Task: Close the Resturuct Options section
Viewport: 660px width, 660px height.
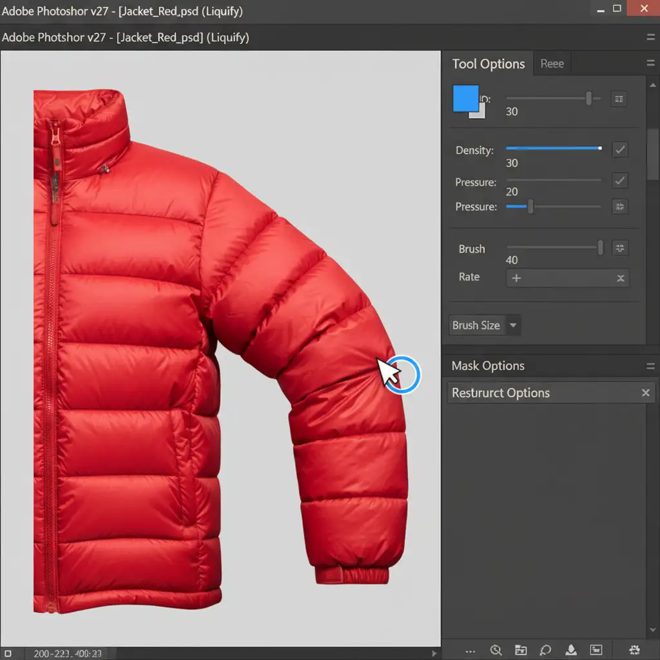Action: (645, 393)
